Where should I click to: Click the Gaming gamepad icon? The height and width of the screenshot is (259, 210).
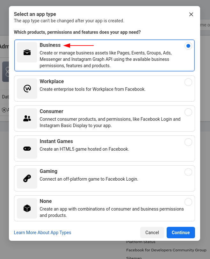point(27,178)
